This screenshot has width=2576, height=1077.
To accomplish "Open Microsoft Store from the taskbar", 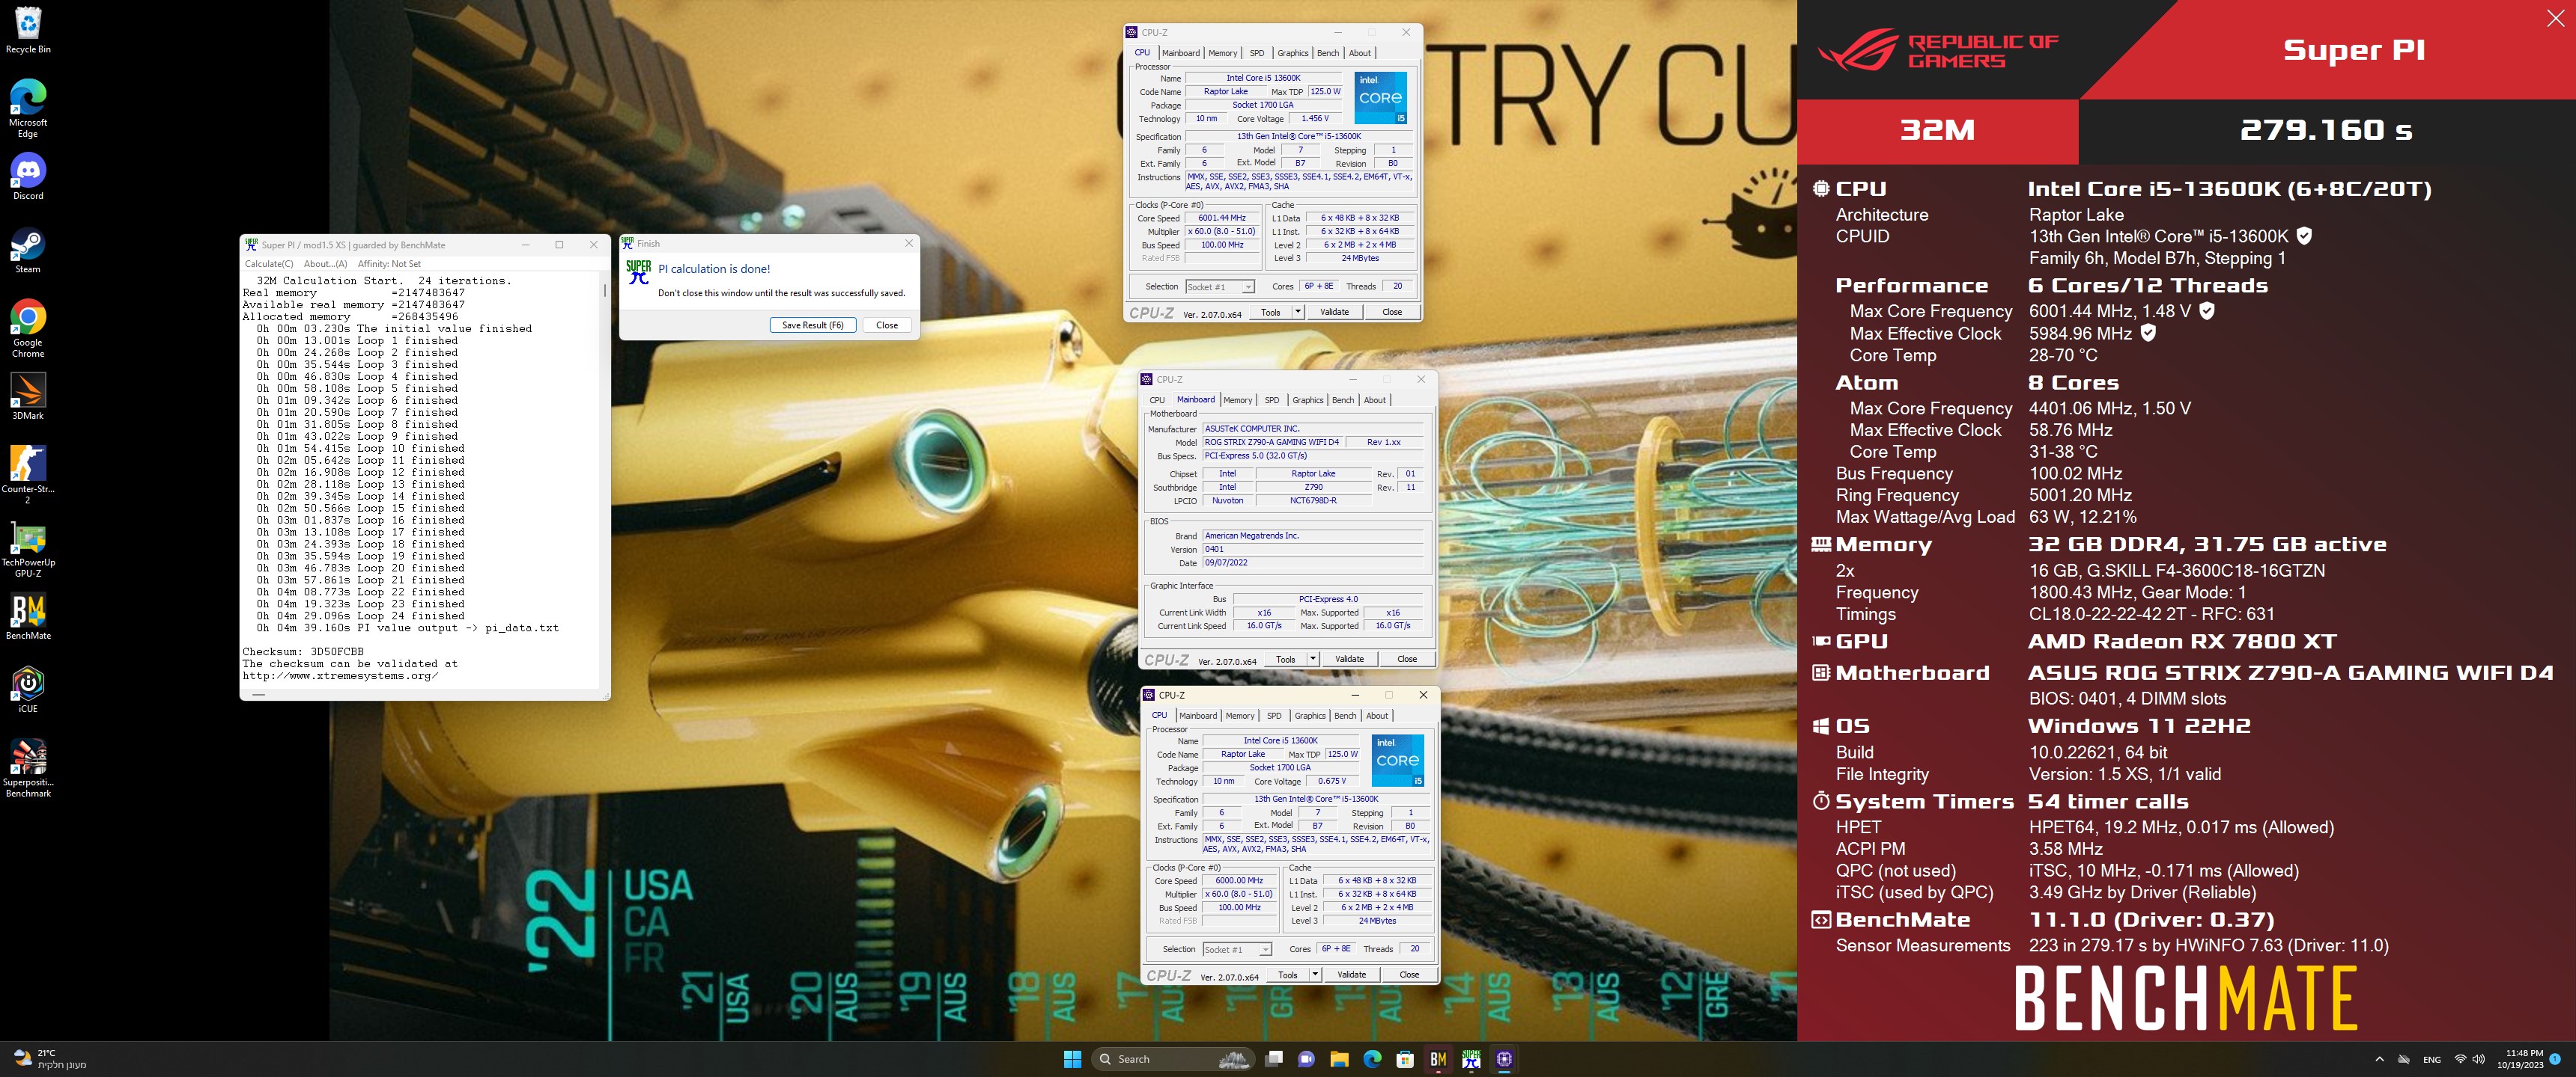I will click(1405, 1059).
